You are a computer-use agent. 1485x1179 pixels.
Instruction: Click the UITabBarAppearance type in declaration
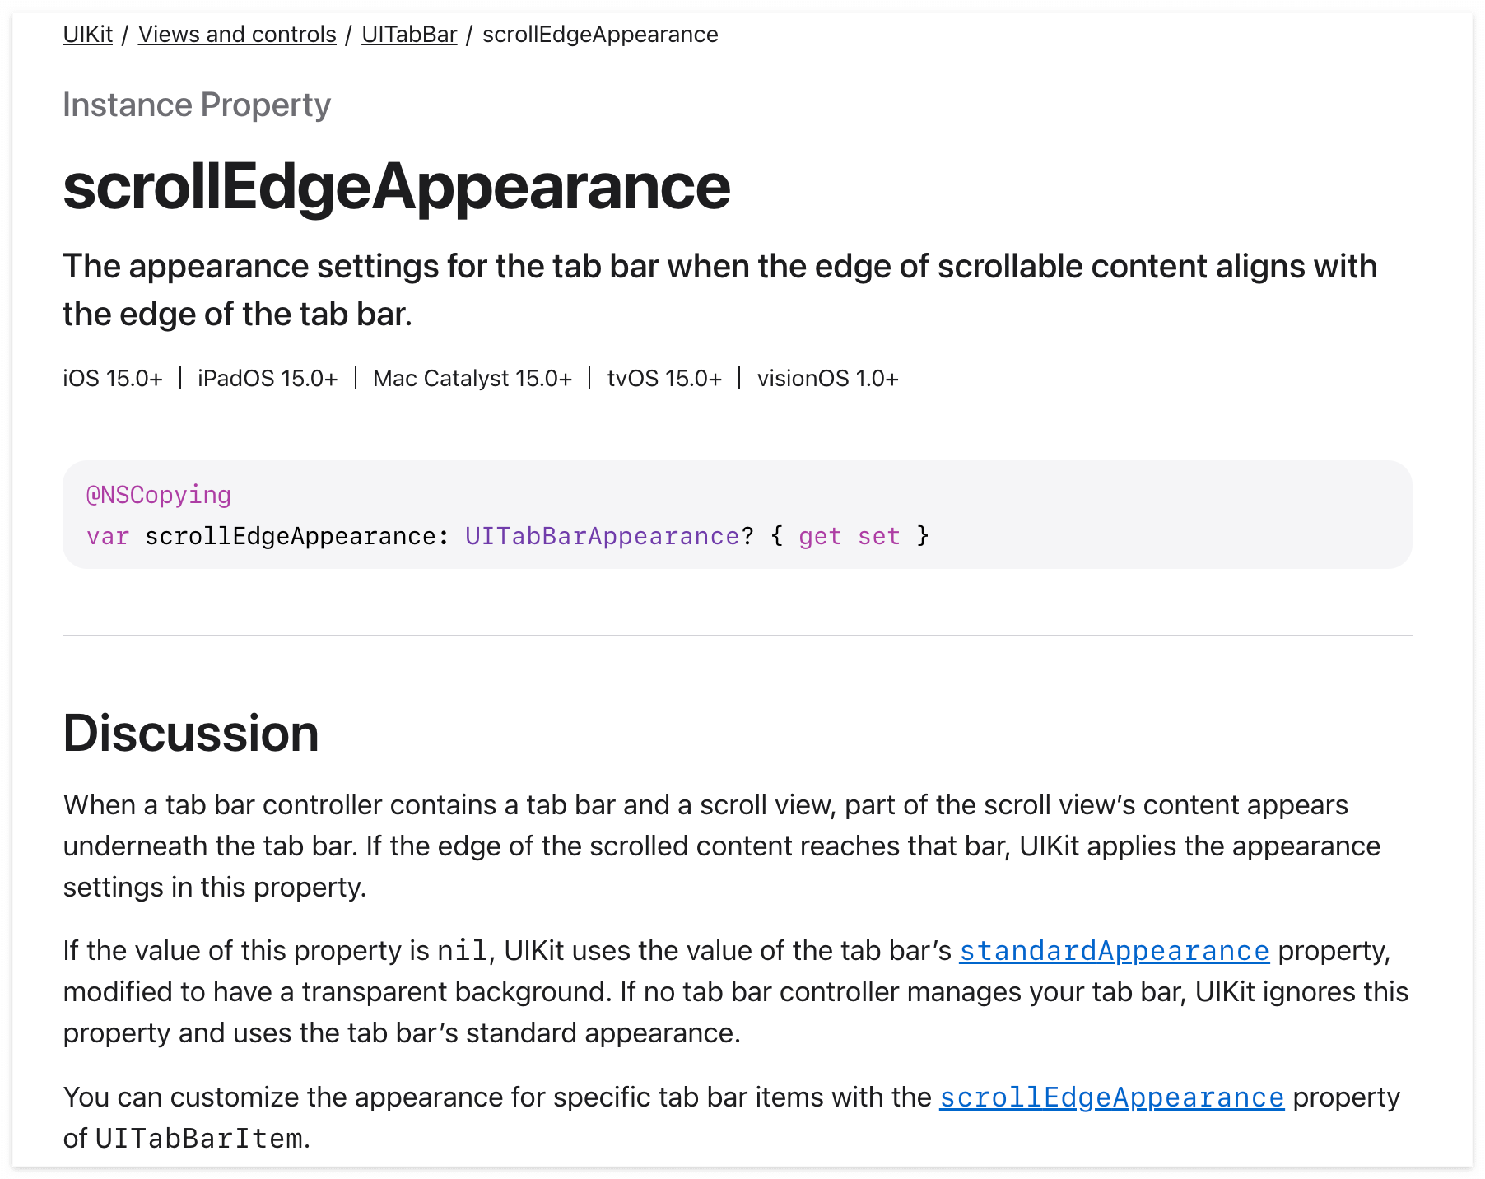tap(602, 536)
